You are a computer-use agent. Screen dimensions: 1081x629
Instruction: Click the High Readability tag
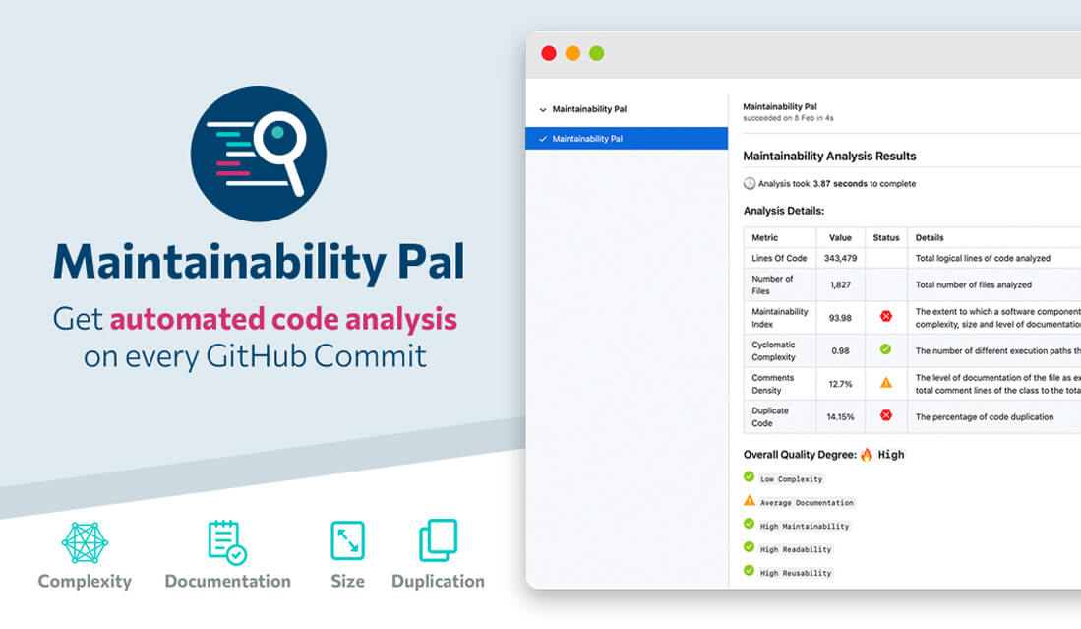pyautogui.click(x=796, y=549)
